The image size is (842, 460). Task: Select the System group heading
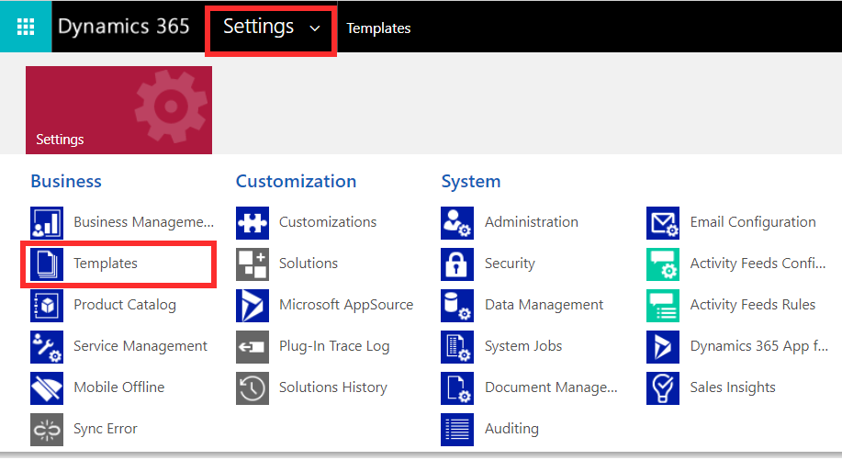tap(471, 182)
